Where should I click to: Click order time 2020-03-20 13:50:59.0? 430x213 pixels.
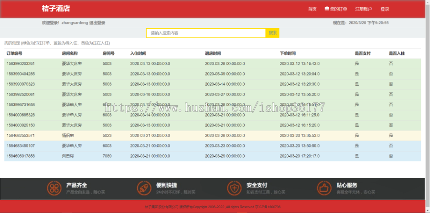tap(300, 146)
